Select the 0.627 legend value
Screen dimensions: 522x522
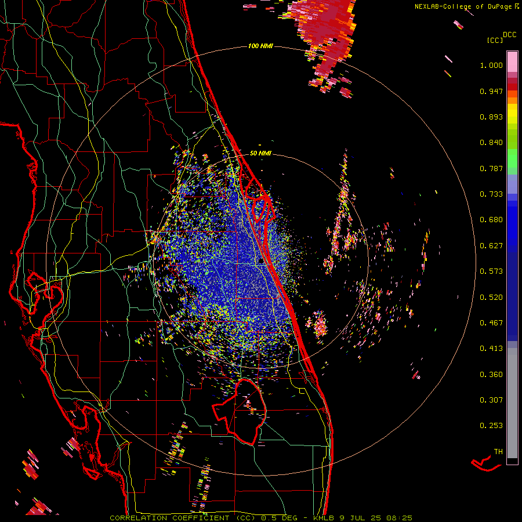(491, 246)
